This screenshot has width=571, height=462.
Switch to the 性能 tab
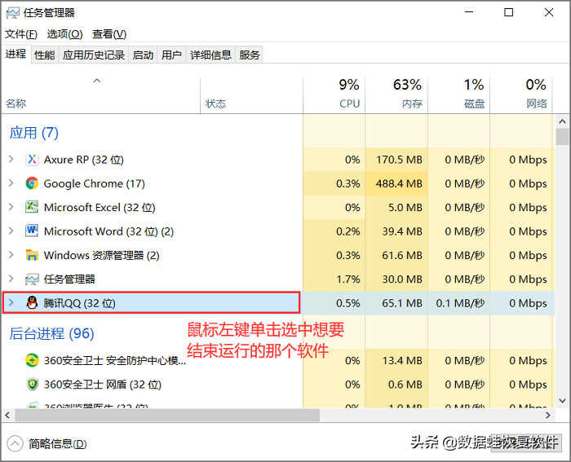pos(44,55)
